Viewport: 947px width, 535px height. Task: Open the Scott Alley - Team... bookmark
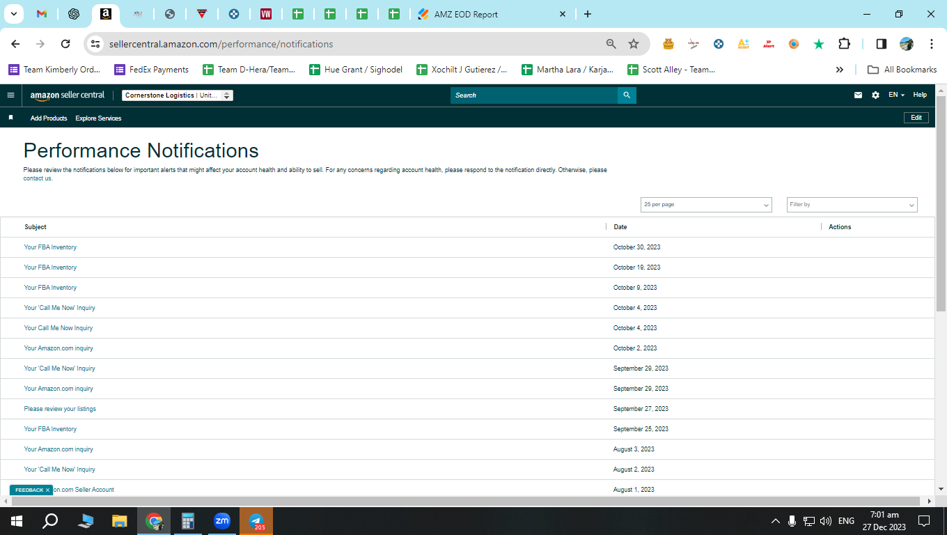point(671,70)
